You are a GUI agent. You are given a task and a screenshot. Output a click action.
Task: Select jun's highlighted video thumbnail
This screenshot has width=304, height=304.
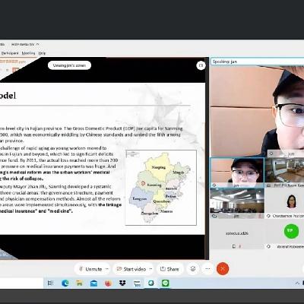[237, 173]
